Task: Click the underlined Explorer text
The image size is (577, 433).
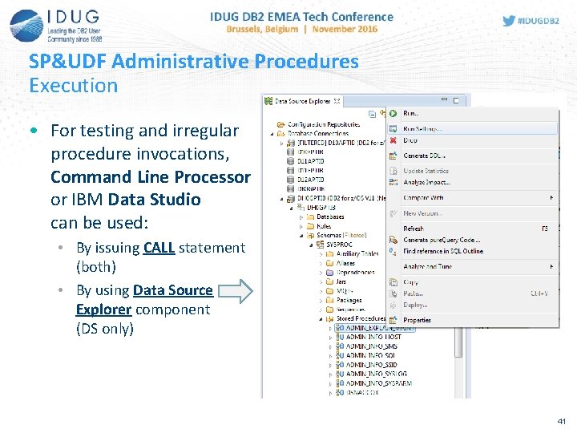Action: coord(103,310)
